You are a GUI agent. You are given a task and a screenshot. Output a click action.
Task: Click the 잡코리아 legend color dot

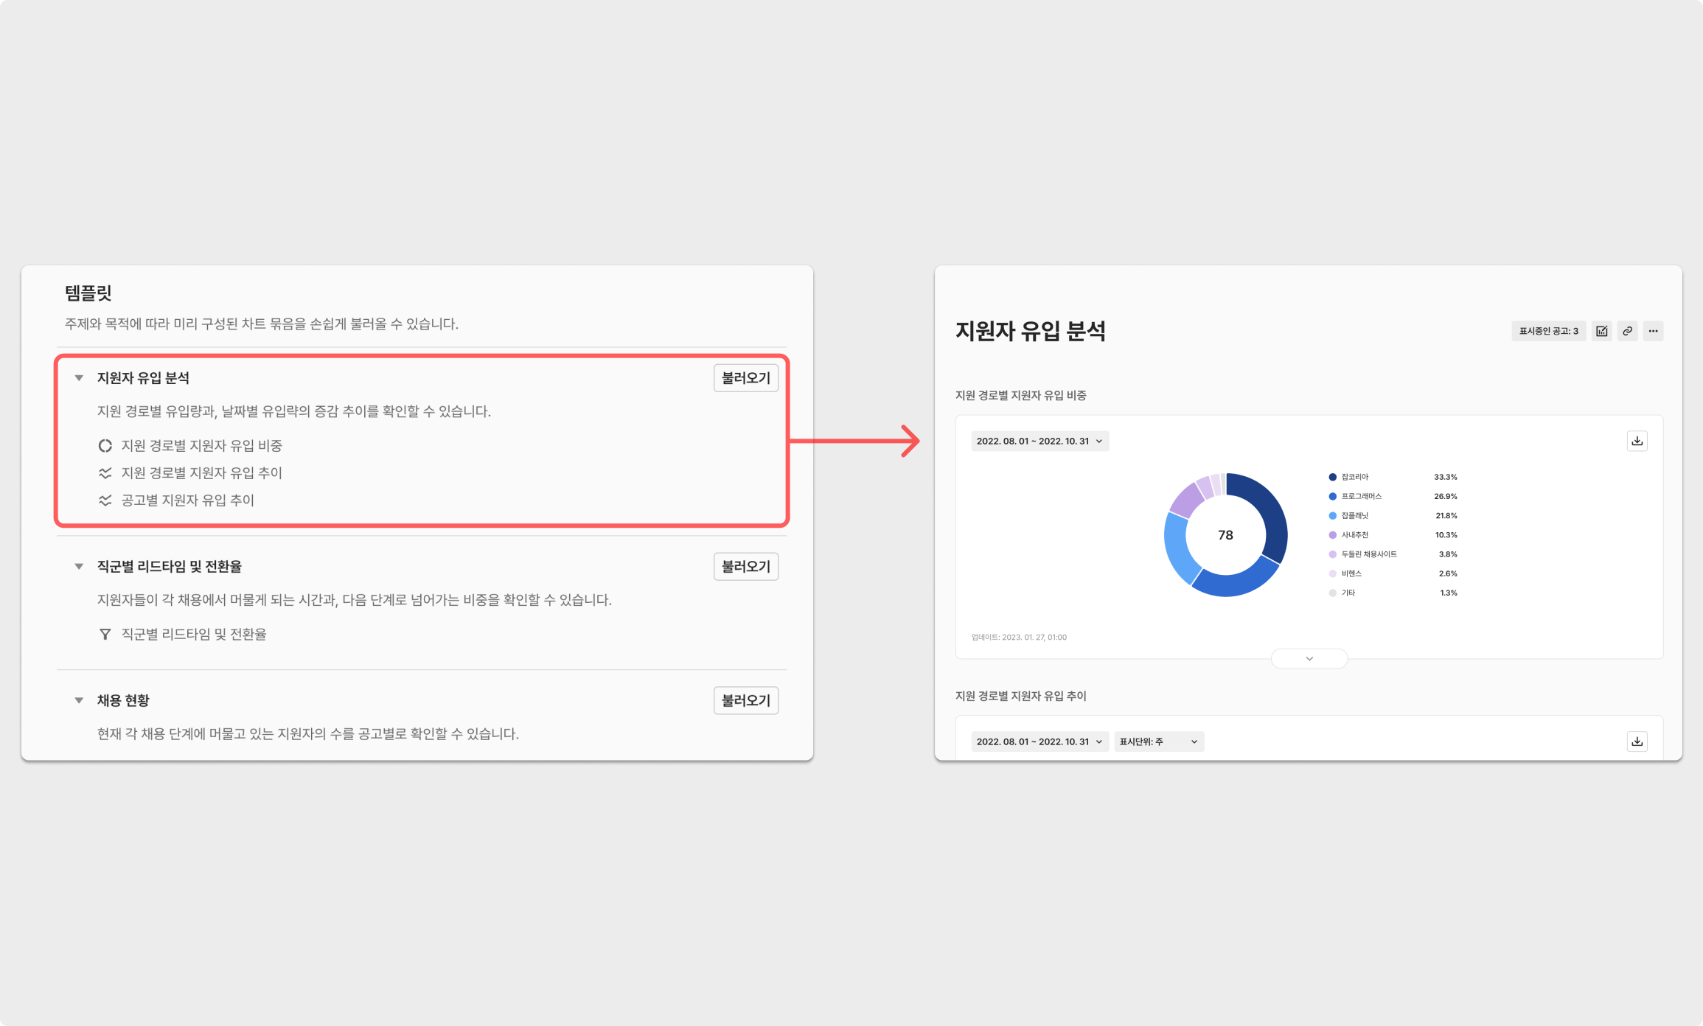[x=1332, y=477]
